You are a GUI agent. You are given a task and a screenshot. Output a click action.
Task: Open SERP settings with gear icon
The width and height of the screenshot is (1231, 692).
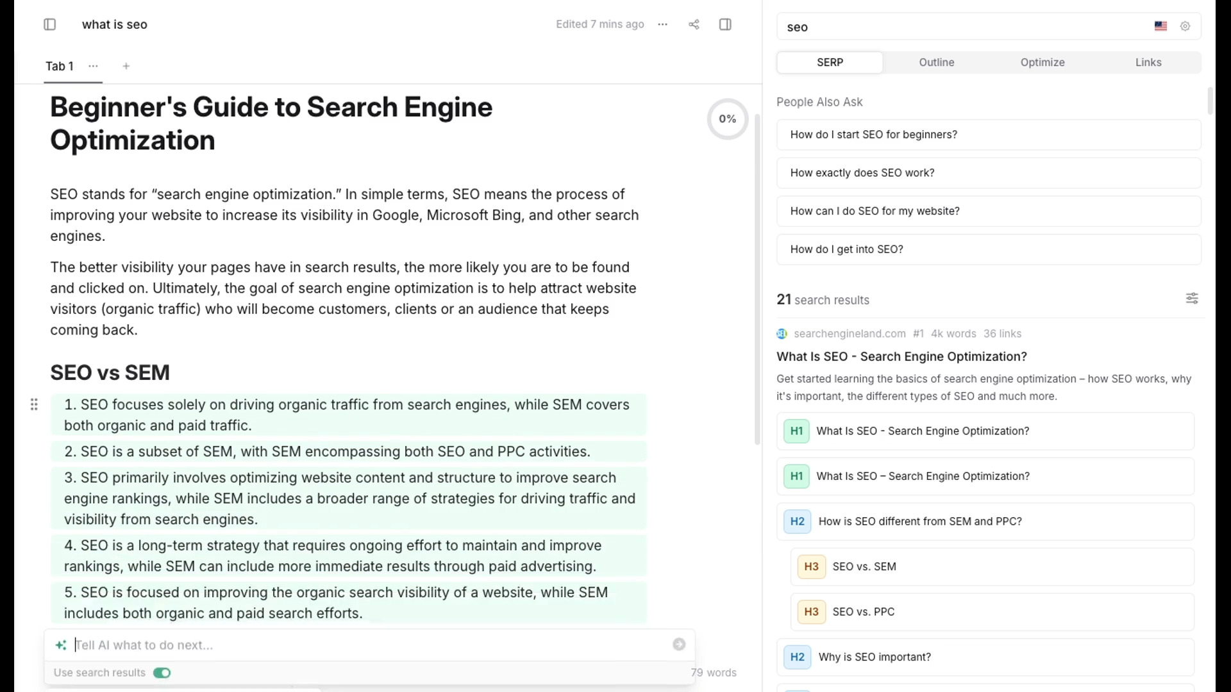click(x=1185, y=26)
